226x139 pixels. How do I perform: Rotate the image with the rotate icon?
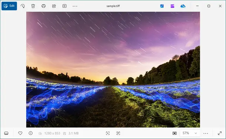pos(23,6)
